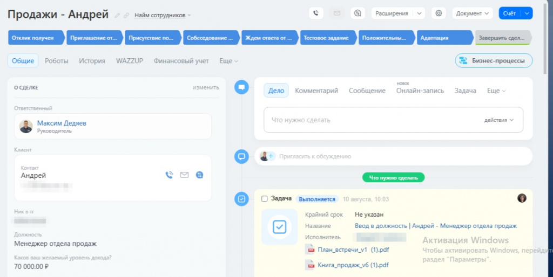
Task: Open План_встречи_v1 (1).pdf file link
Action: pos(353,250)
